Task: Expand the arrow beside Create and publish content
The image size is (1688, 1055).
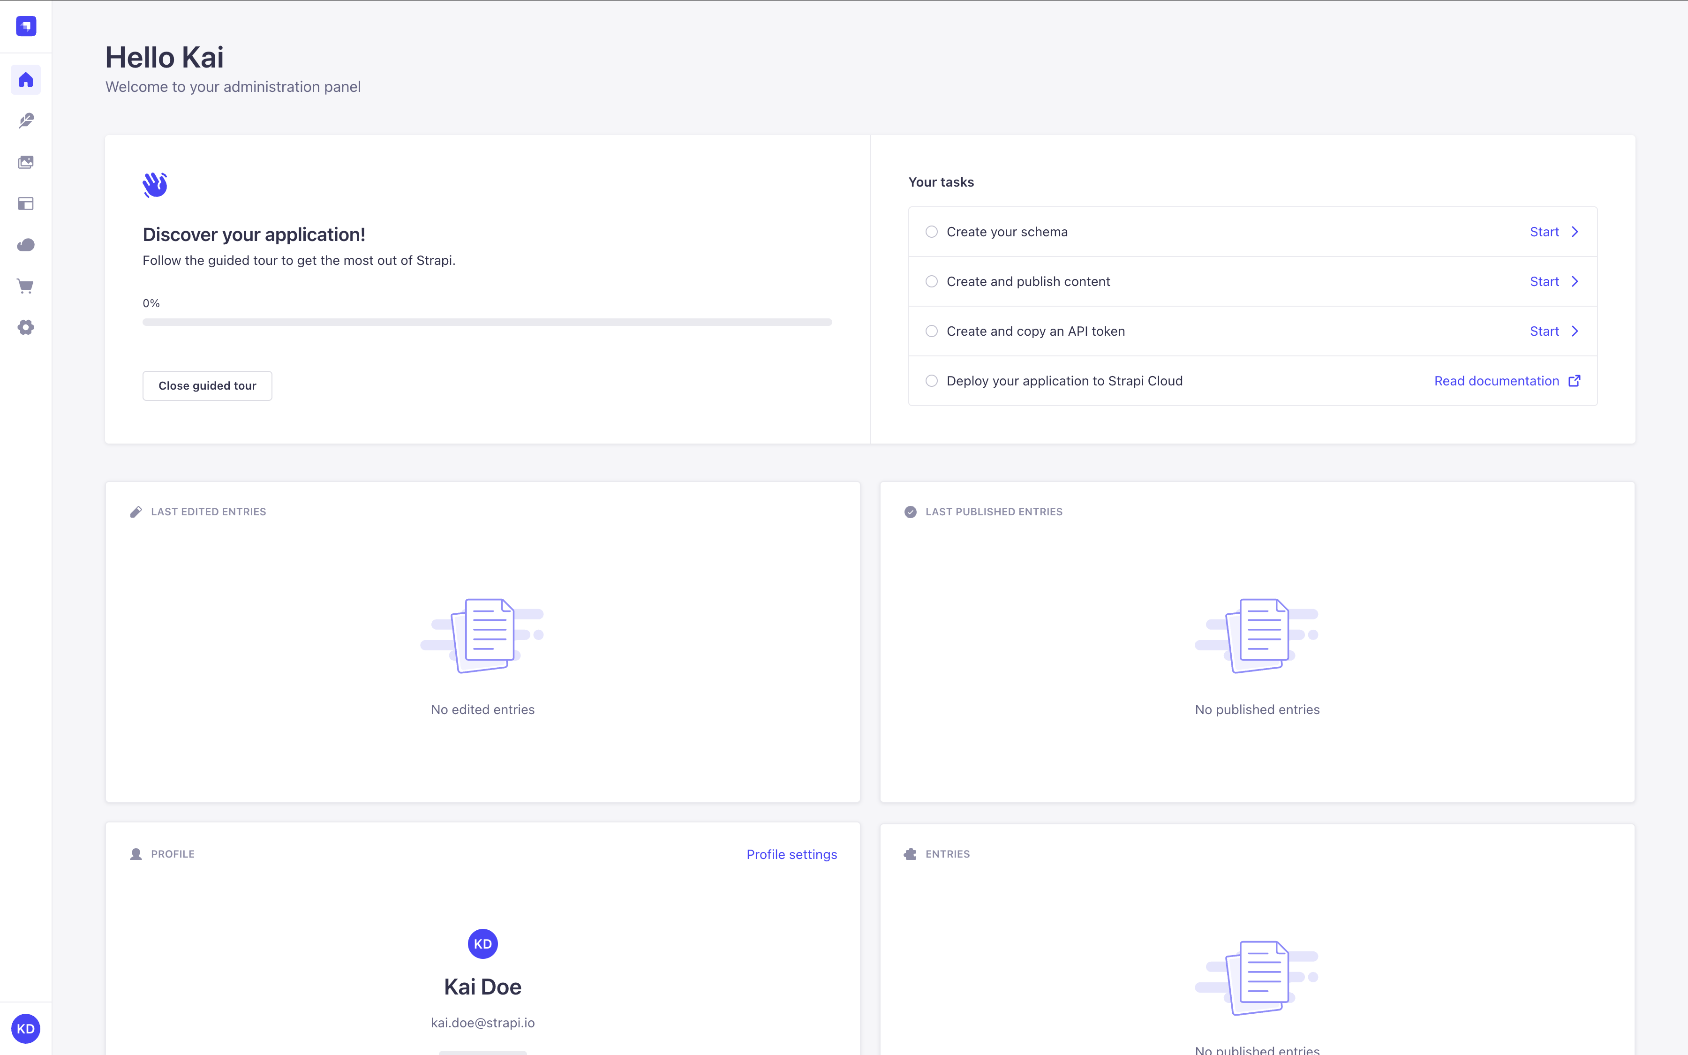Action: click(1575, 281)
